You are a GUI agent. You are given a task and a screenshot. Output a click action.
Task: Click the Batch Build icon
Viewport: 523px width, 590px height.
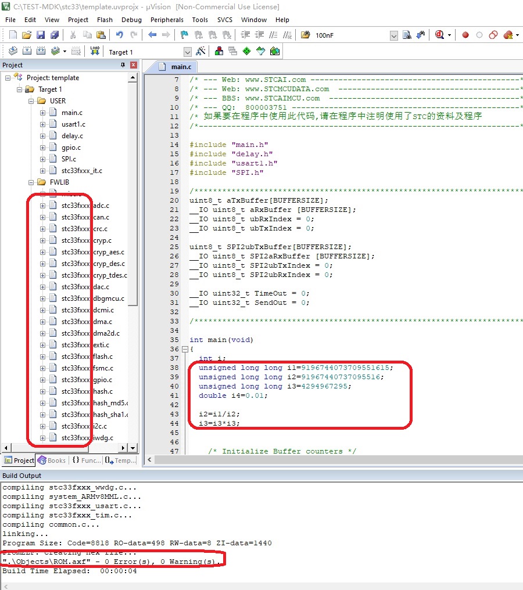click(55, 51)
